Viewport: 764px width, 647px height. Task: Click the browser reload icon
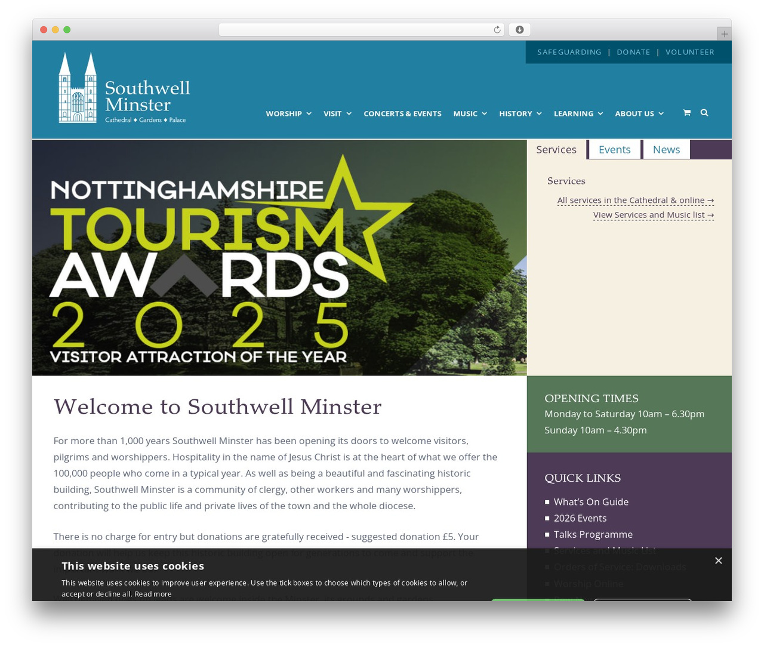coord(497,30)
